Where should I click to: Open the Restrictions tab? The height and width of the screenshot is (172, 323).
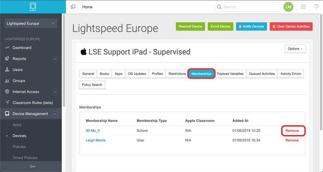click(x=177, y=74)
